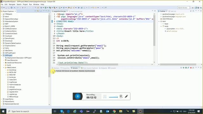This screenshot has width=203, height=114.
Task: Collapse the JSPProject tree node
Action: pos(2,55)
